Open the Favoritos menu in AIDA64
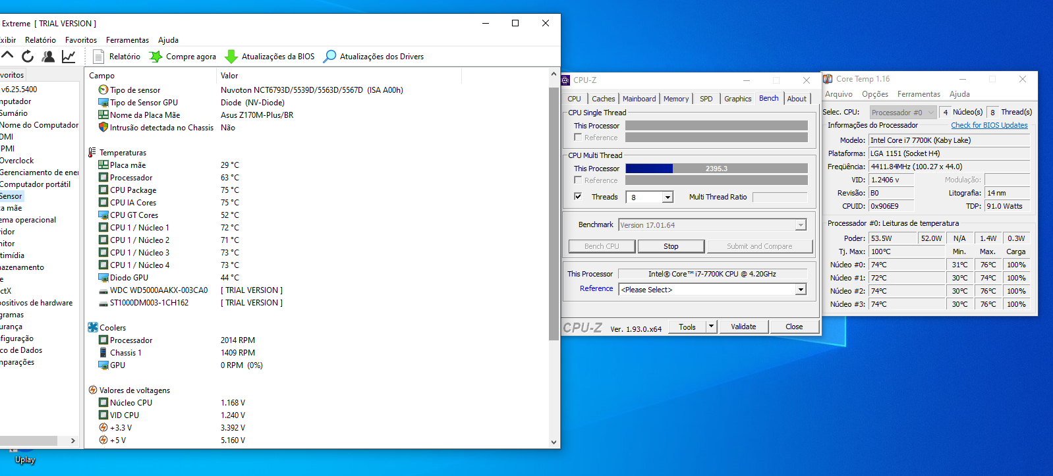This screenshot has height=476, width=1053. (81, 40)
